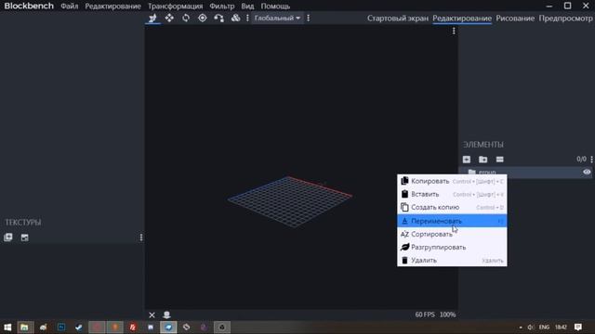Click the cubes tool icon before Глобальный

(x=235, y=18)
